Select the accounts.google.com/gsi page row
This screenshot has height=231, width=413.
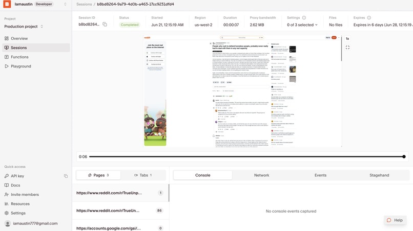[120, 227]
